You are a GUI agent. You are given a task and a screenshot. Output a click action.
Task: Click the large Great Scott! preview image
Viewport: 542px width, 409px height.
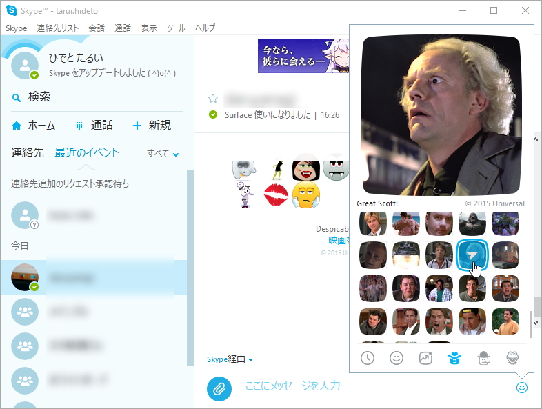[x=441, y=115]
